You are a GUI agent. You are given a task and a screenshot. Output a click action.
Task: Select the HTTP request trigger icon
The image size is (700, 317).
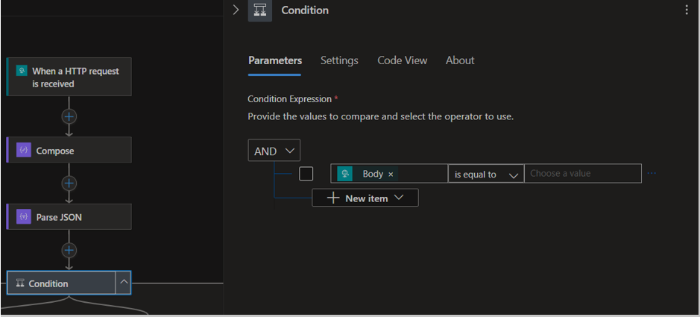pyautogui.click(x=22, y=71)
